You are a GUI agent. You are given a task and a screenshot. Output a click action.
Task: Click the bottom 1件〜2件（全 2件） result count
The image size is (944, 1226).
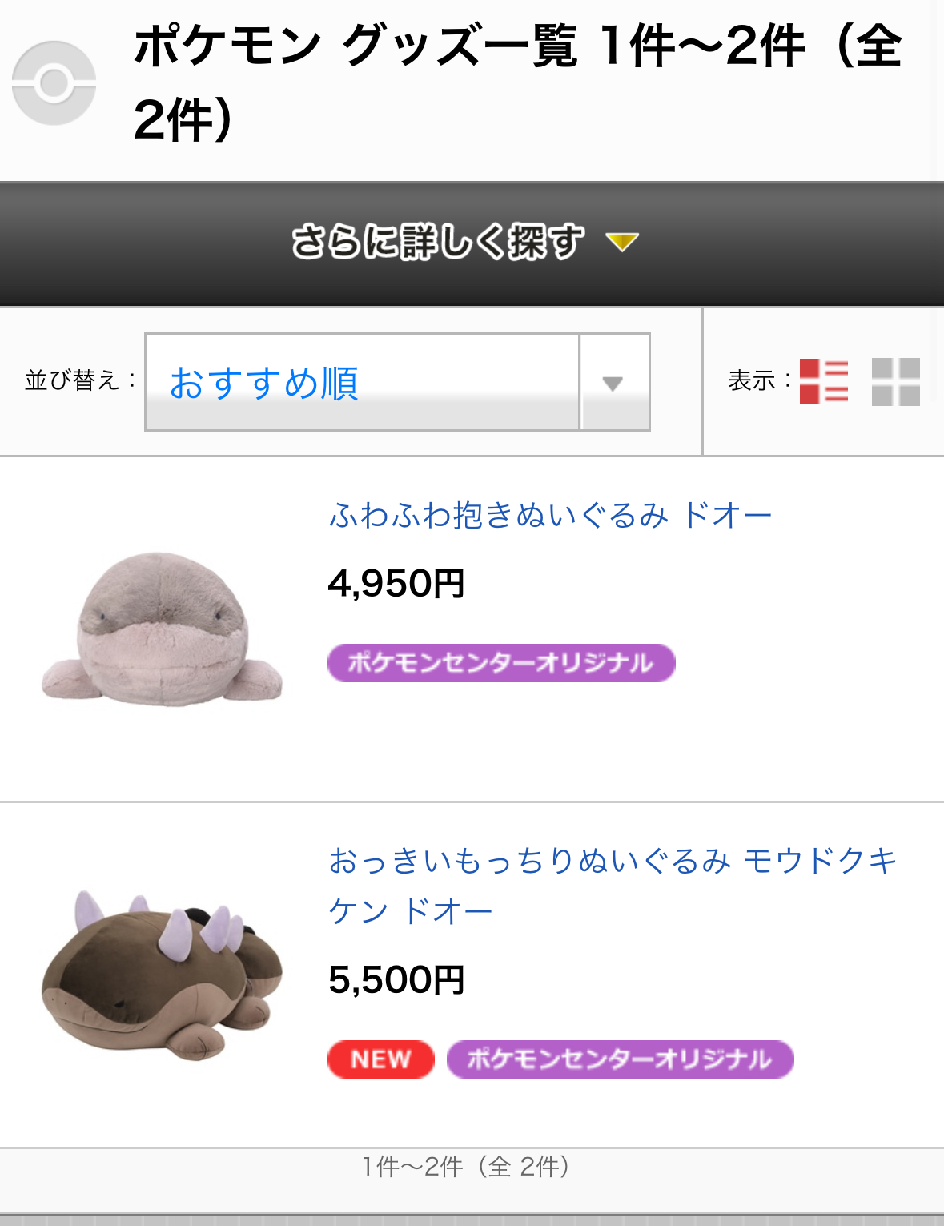(x=466, y=1167)
